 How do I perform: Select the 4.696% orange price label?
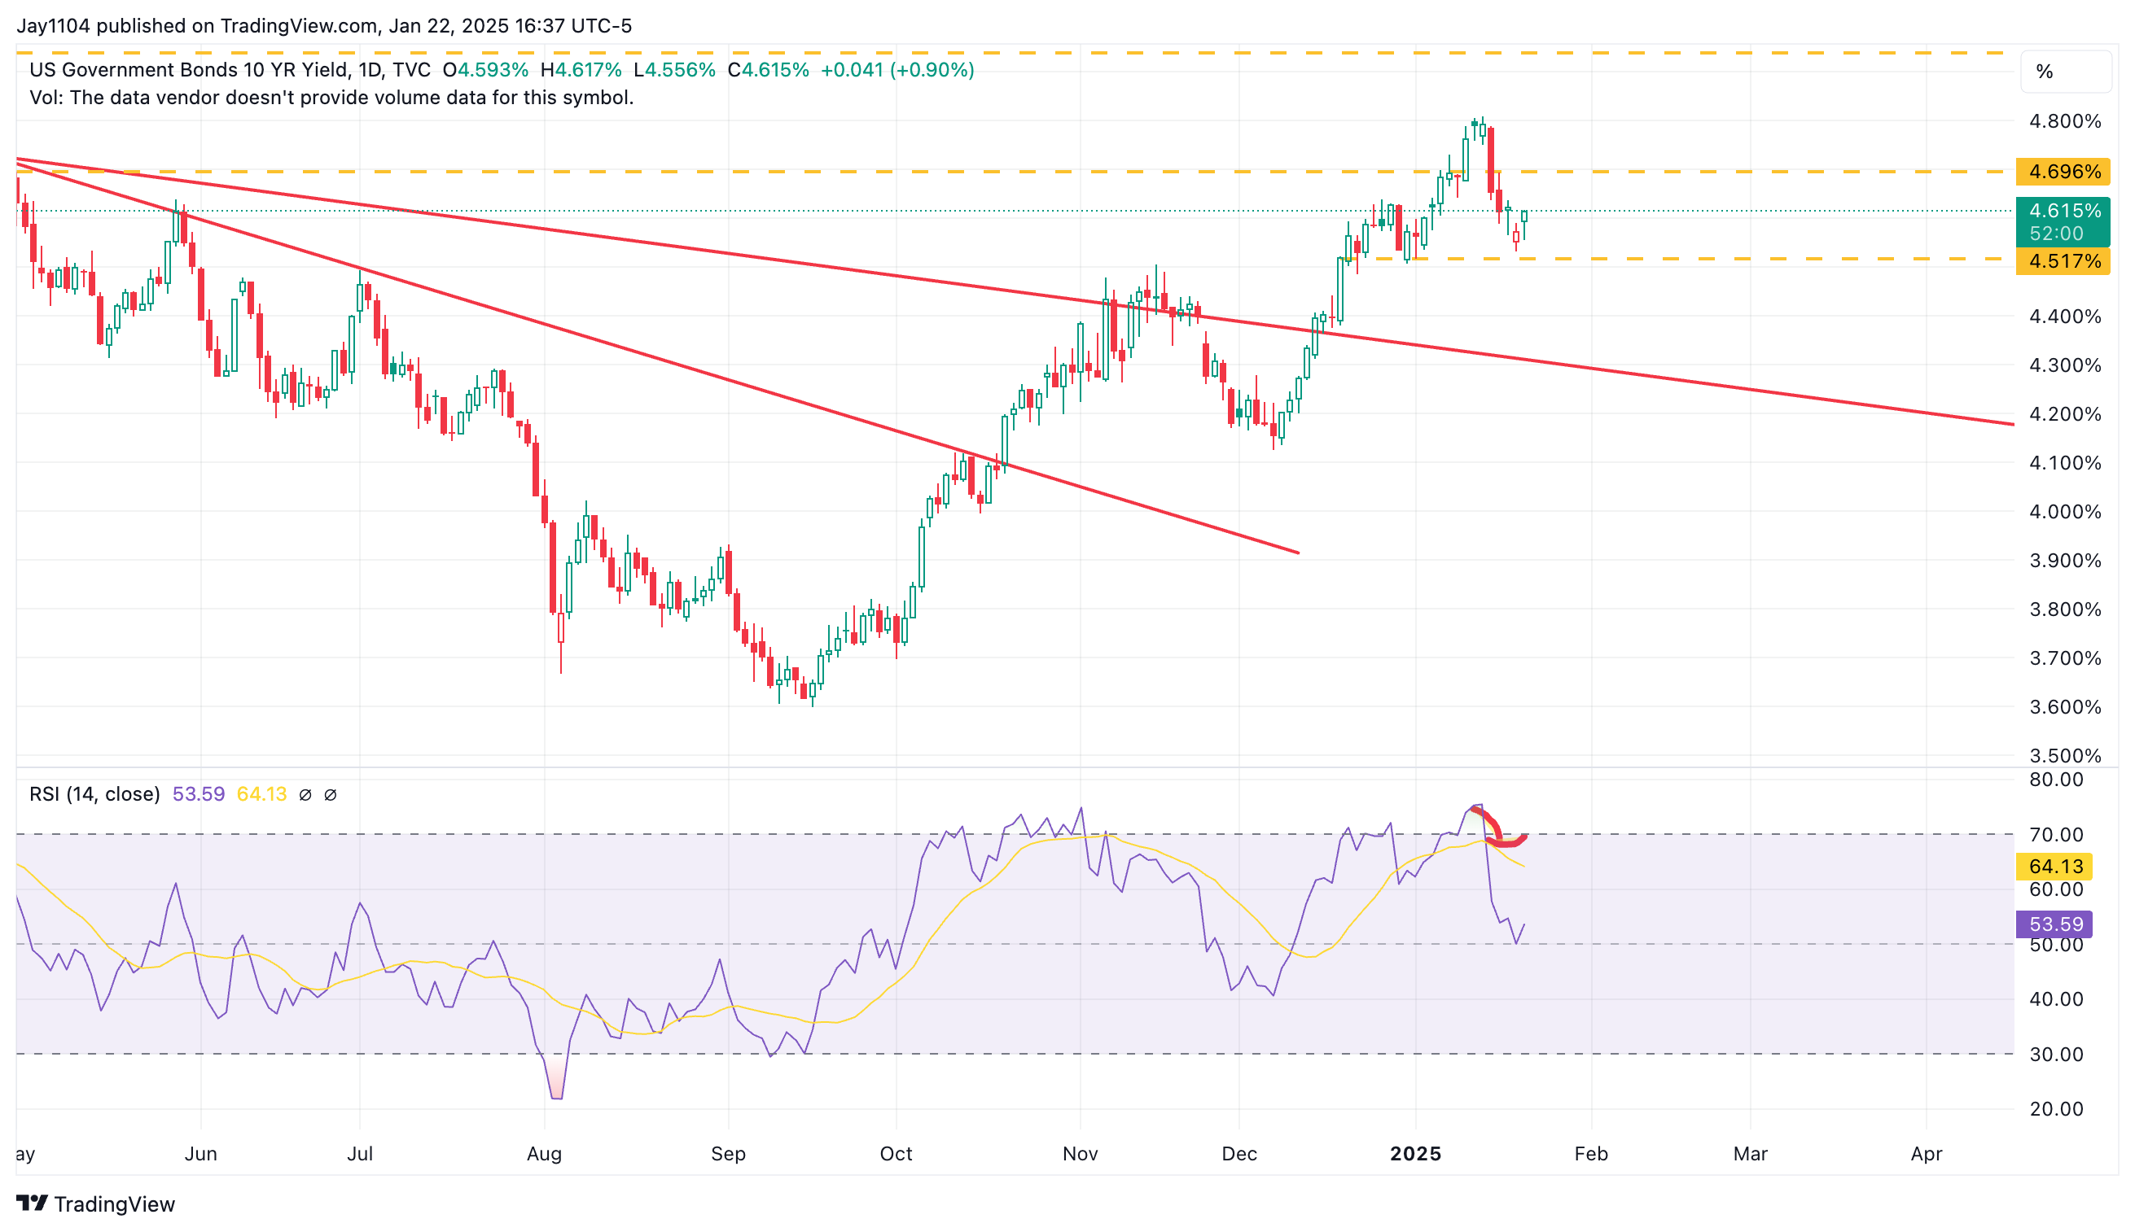[x=2063, y=172]
